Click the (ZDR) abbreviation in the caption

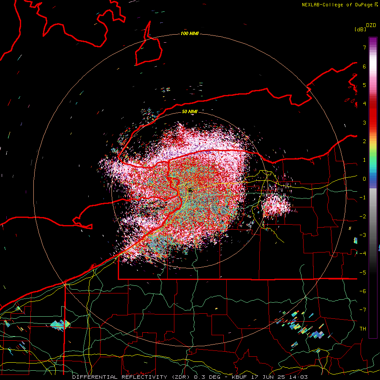point(181,377)
